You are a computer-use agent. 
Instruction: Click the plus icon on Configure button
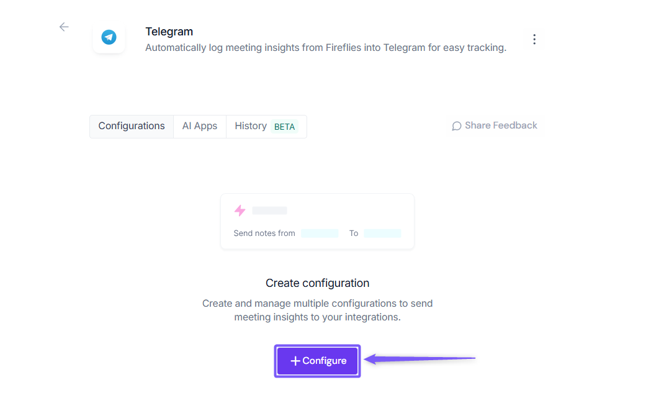point(295,361)
